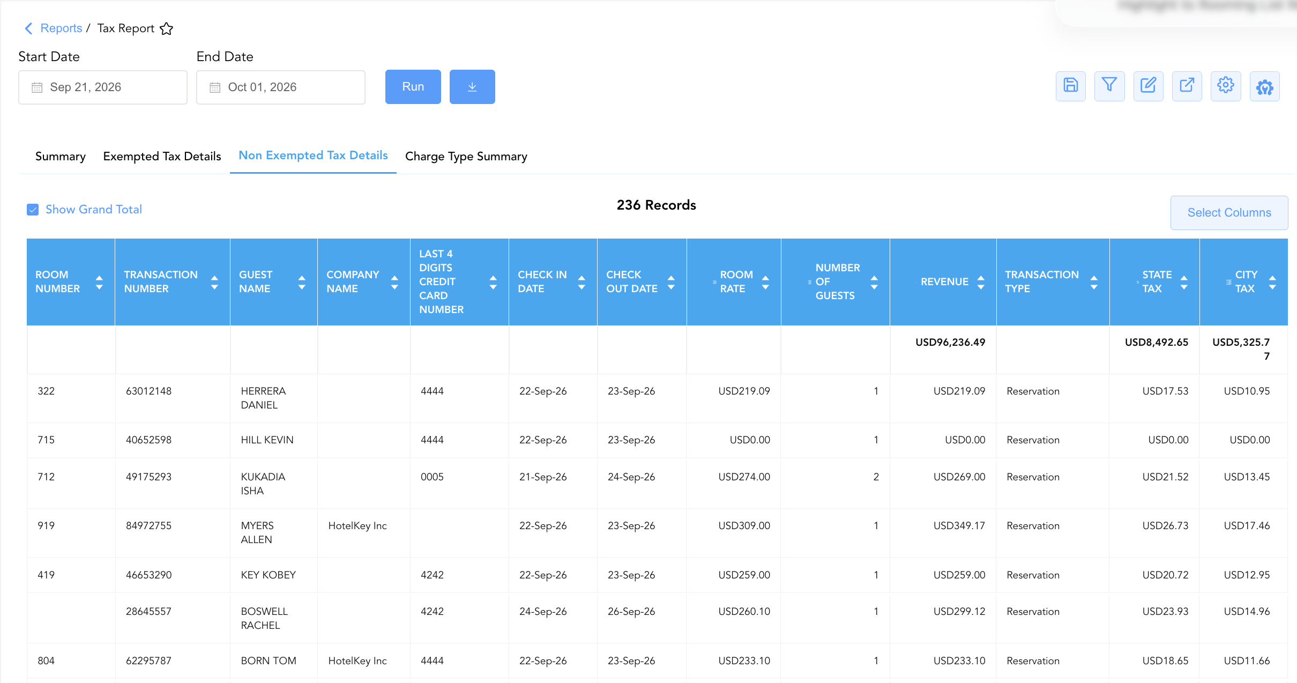This screenshot has width=1297, height=683.
Task: Click the external link export icon
Action: [1187, 86]
